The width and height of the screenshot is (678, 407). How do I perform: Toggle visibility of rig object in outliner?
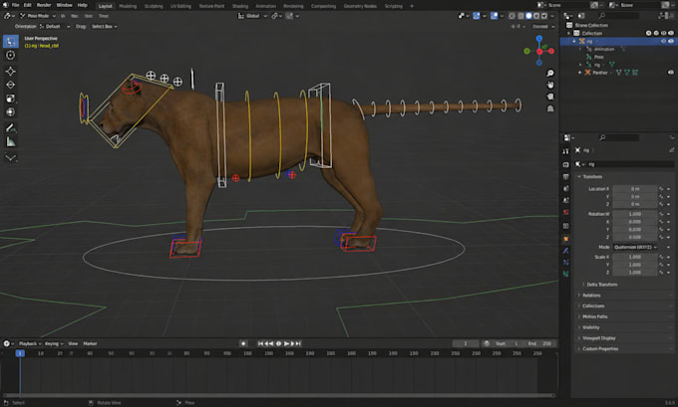pyautogui.click(x=671, y=41)
